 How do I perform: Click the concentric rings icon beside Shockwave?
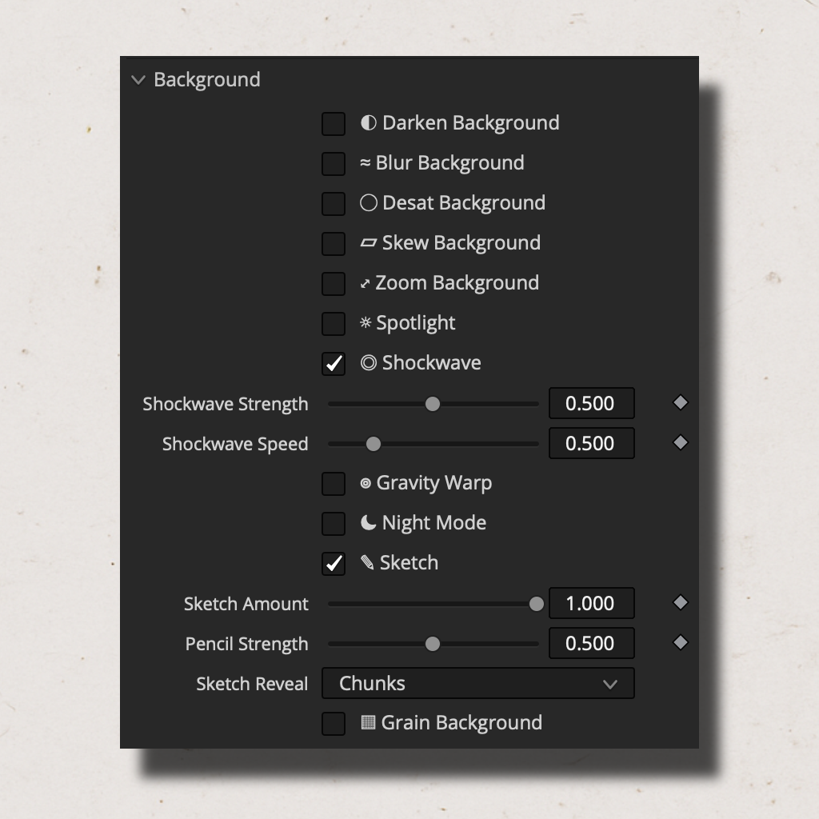(x=368, y=363)
